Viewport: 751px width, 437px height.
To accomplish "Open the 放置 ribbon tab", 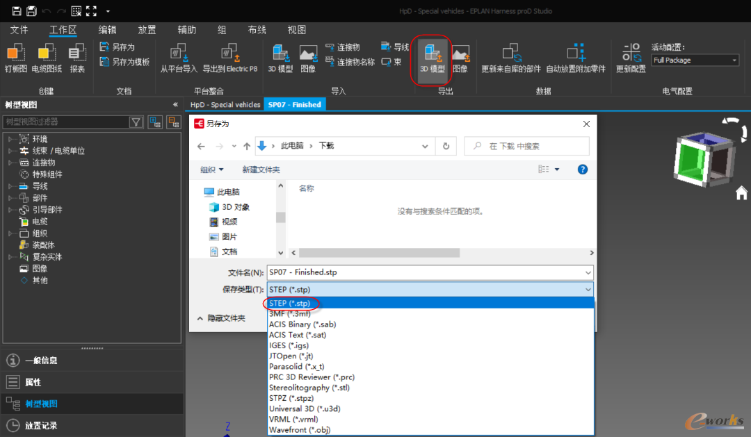I will (x=147, y=30).
